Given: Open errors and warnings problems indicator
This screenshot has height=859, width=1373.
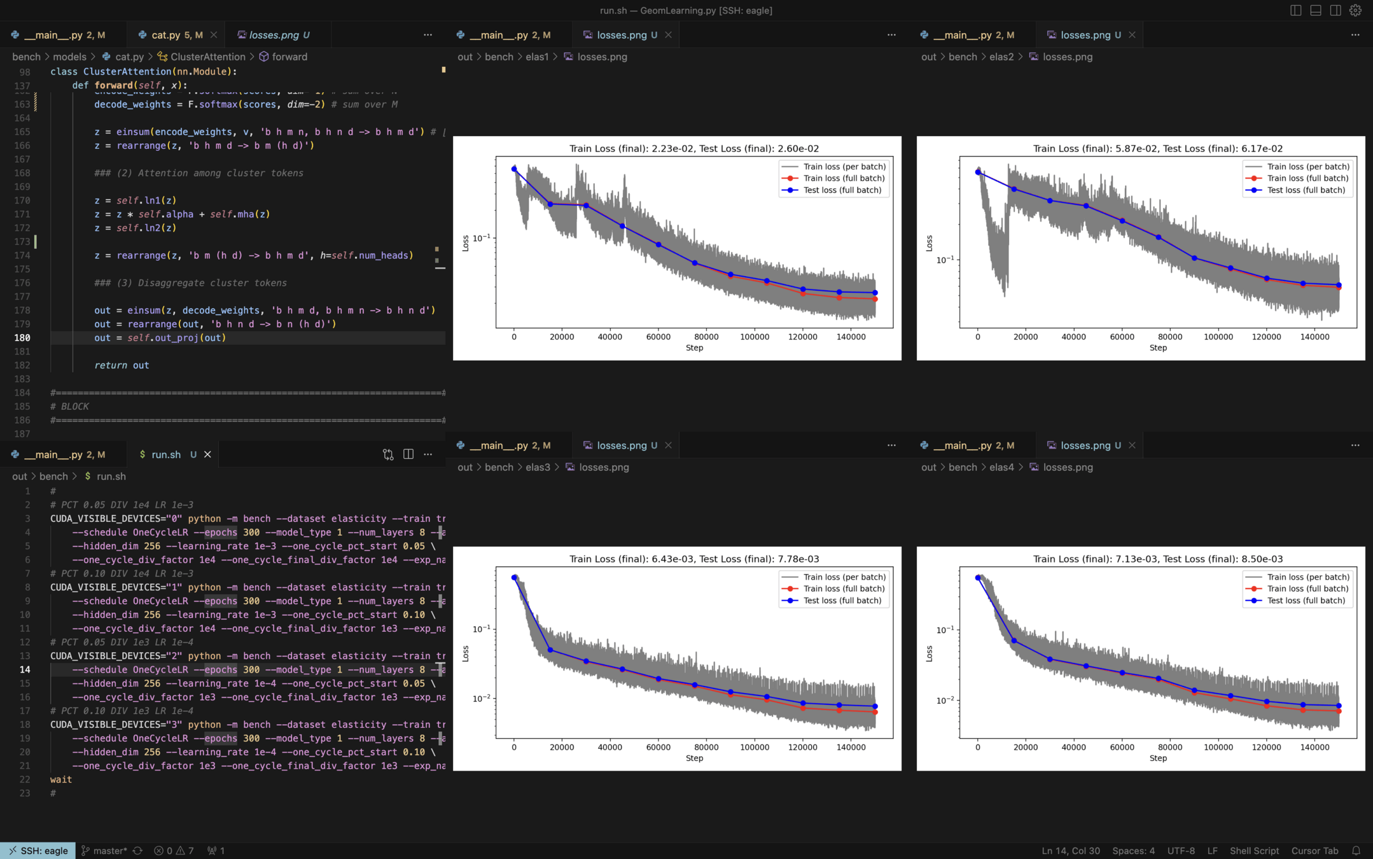Looking at the screenshot, I should click(x=174, y=851).
